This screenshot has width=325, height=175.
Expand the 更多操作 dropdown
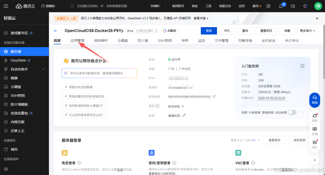[x=308, y=31]
